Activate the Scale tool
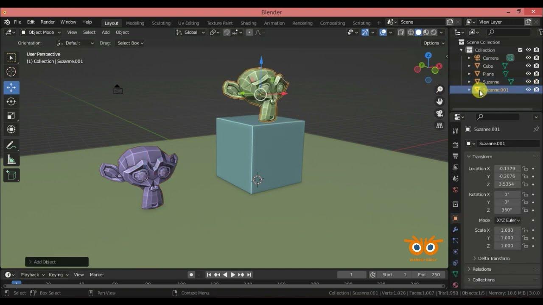The width and height of the screenshot is (543, 305). point(11,116)
